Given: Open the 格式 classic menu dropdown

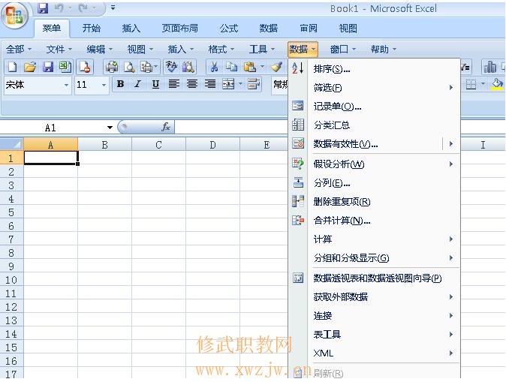Looking at the screenshot, I should [x=221, y=50].
